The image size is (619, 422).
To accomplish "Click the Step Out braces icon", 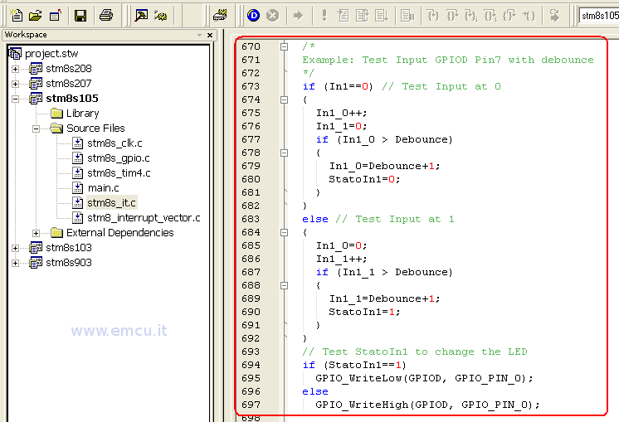I will 509,16.
